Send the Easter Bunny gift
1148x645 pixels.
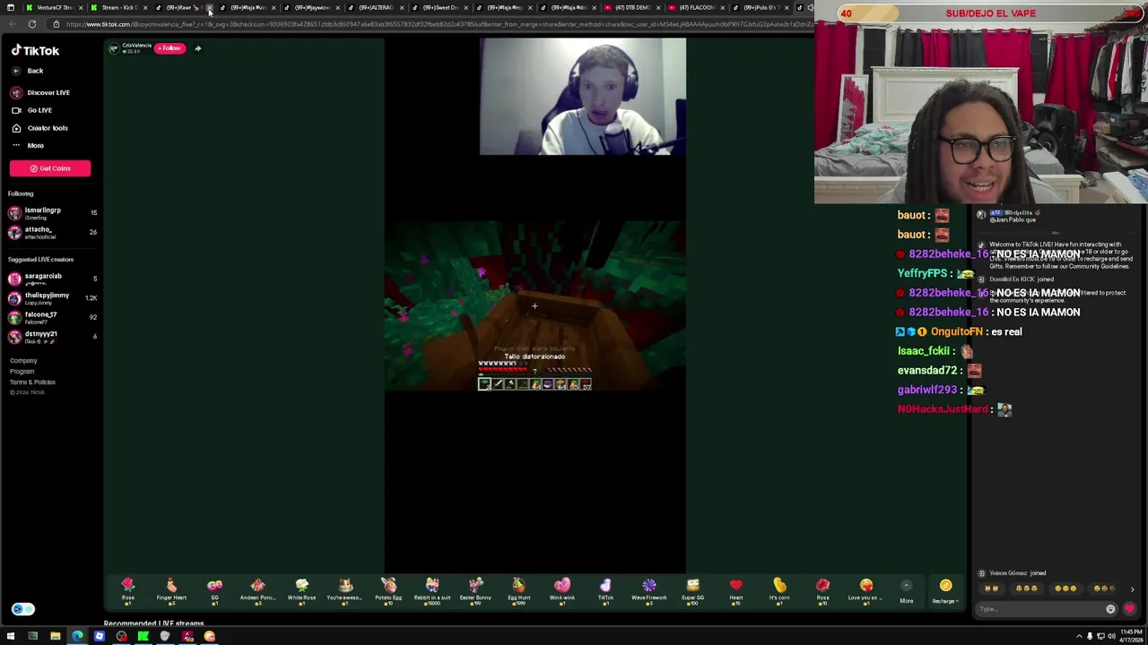[x=475, y=590]
